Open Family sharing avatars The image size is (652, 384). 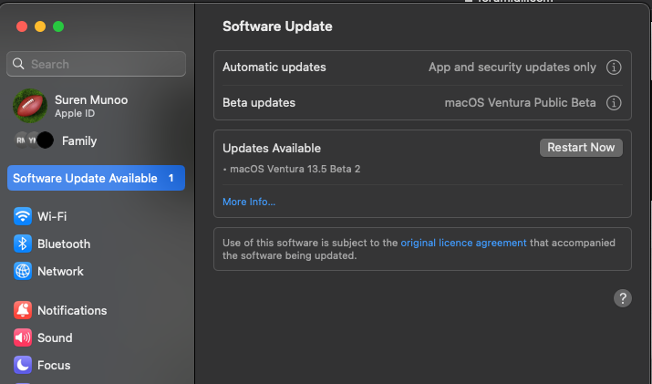click(34, 140)
